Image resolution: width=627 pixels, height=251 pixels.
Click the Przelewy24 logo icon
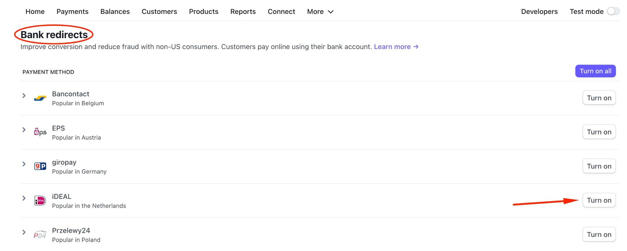click(x=40, y=235)
